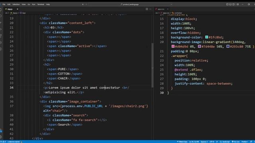Click the "dots" class name string
The width and height of the screenshot is (255, 143).
point(77,32)
